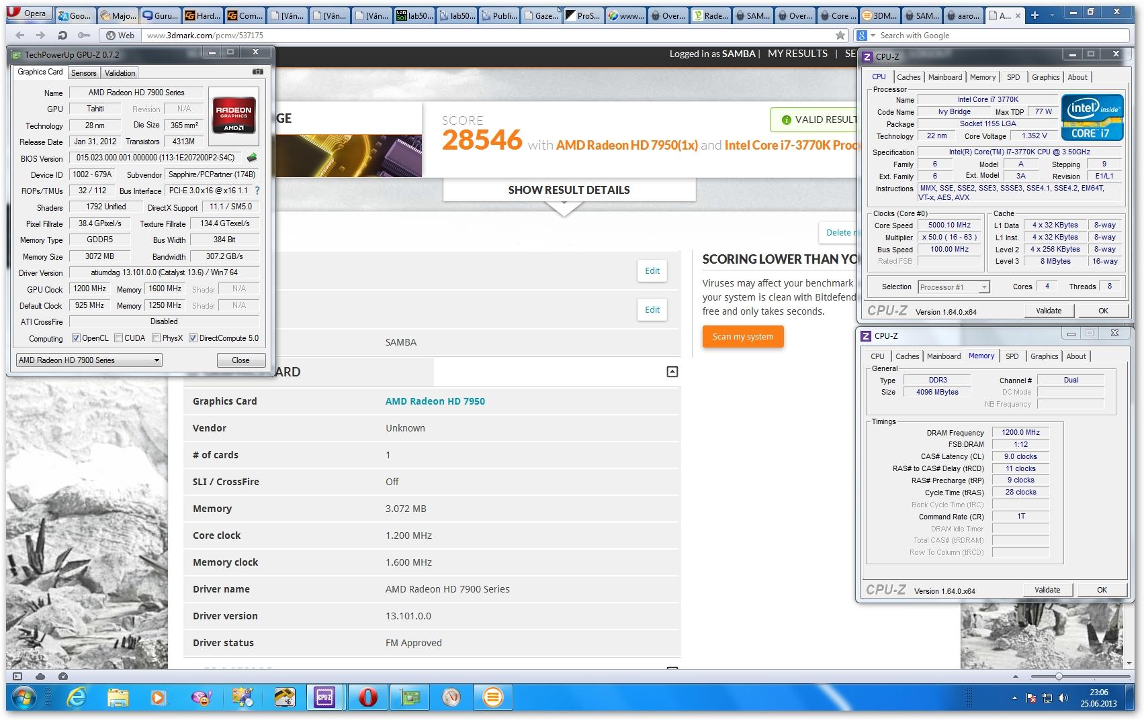Go back in Opera browser
Image resolution: width=1144 pixels, height=720 pixels.
[19, 36]
